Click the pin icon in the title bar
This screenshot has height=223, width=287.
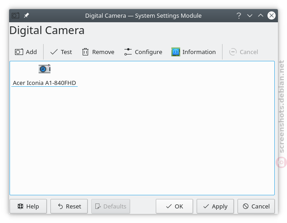click(x=26, y=15)
